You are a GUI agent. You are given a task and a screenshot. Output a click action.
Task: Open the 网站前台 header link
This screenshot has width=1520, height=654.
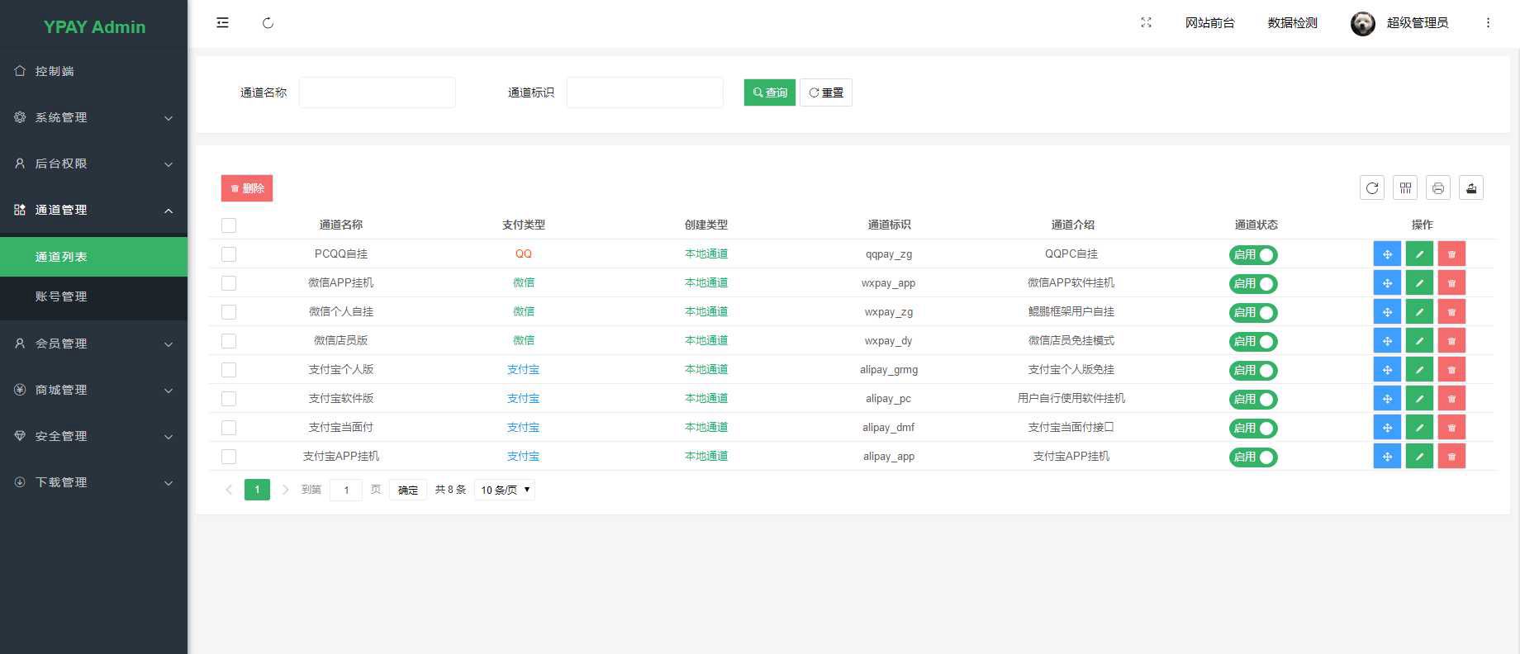click(1209, 23)
